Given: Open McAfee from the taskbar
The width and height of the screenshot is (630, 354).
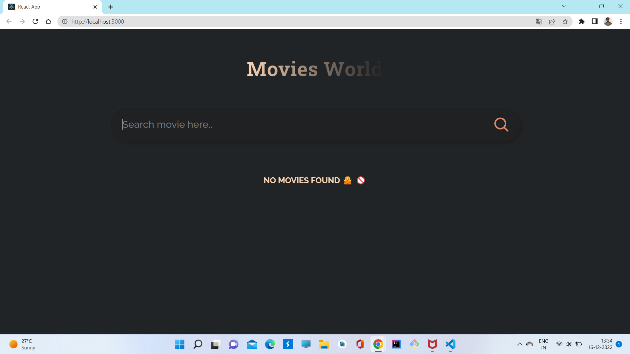Looking at the screenshot, I should coord(432,344).
